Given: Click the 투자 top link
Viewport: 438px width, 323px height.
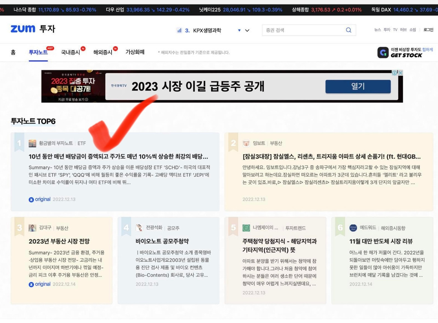Looking at the screenshot, I should pyautogui.click(x=387, y=30).
